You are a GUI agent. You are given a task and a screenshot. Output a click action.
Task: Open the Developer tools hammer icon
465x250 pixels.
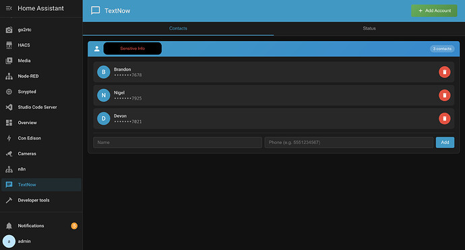[9, 200]
